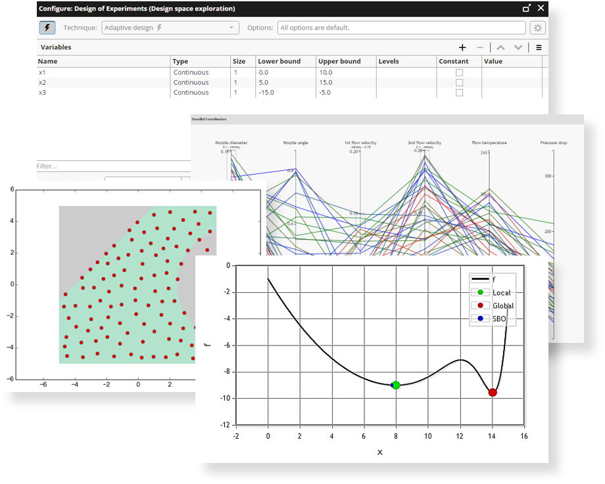The height and width of the screenshot is (484, 605).
Task: Click the Nozzle angle axis label
Action: [x=295, y=143]
